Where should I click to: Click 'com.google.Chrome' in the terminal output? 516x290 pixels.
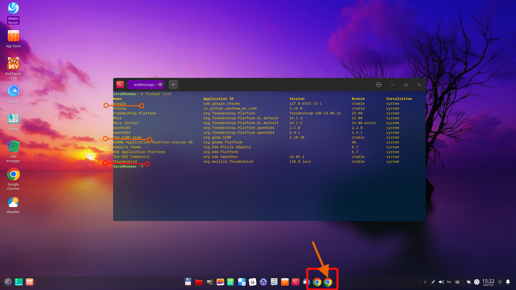tap(222, 104)
